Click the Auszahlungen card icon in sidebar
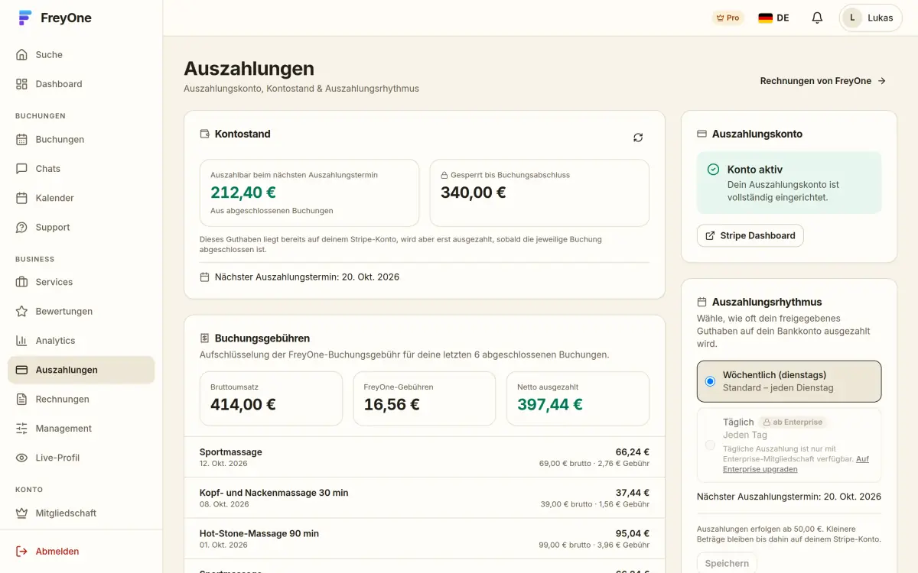The width and height of the screenshot is (918, 573). click(x=21, y=370)
